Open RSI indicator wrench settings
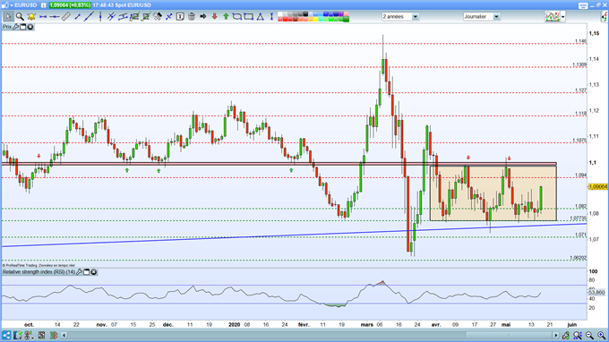 point(79,272)
